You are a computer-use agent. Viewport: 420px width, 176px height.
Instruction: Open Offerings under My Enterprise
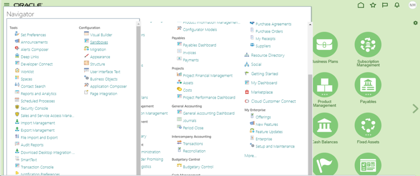point(263,117)
